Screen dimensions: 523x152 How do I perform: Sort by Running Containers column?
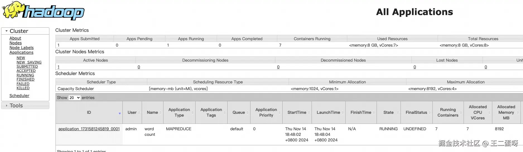(448, 112)
